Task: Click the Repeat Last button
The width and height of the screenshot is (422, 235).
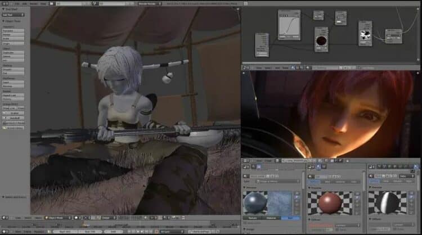Action: 13,95
